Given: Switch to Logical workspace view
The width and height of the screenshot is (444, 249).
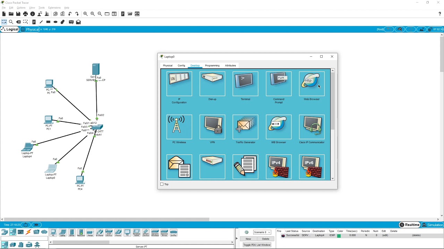Looking at the screenshot, I should 10,29.
